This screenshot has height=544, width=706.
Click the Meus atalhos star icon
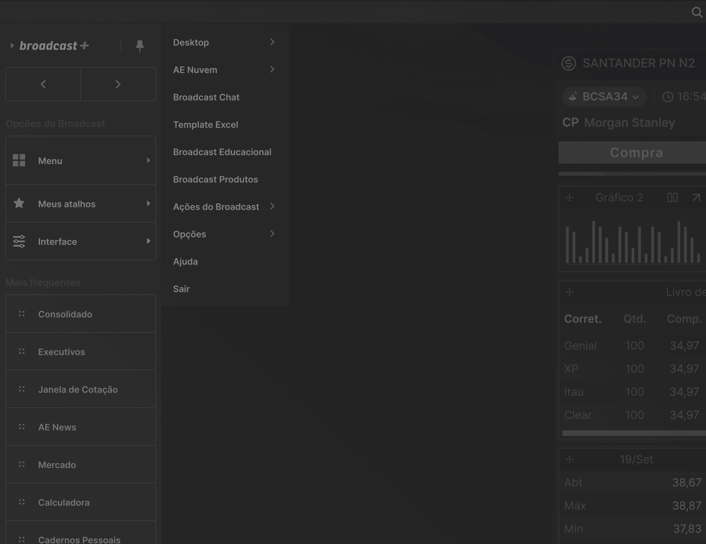[x=19, y=203]
